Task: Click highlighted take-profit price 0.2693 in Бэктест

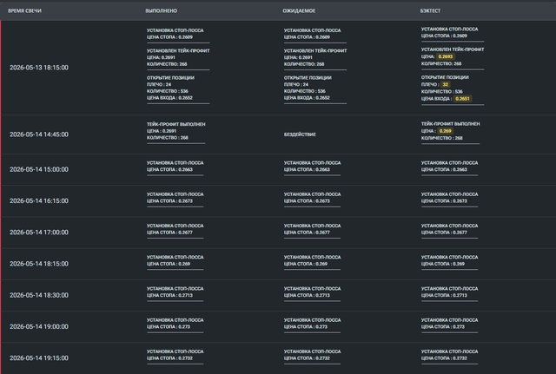Action: [446, 56]
